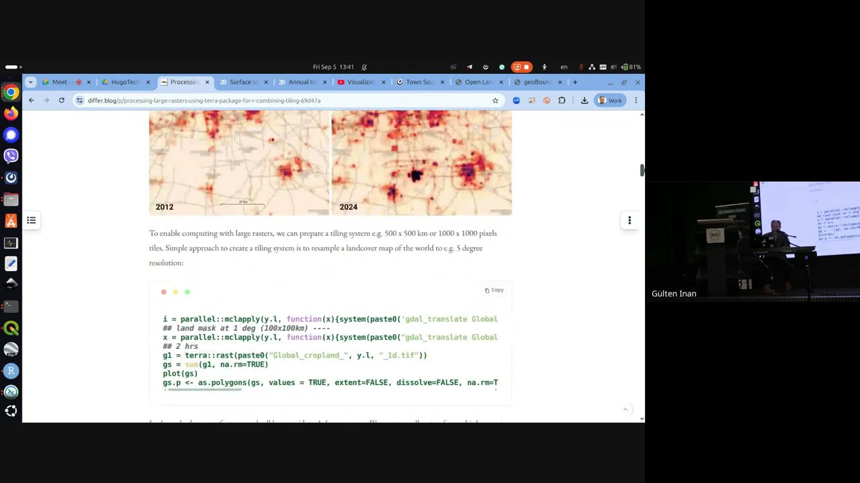Click the 2024 map image

pos(421,163)
